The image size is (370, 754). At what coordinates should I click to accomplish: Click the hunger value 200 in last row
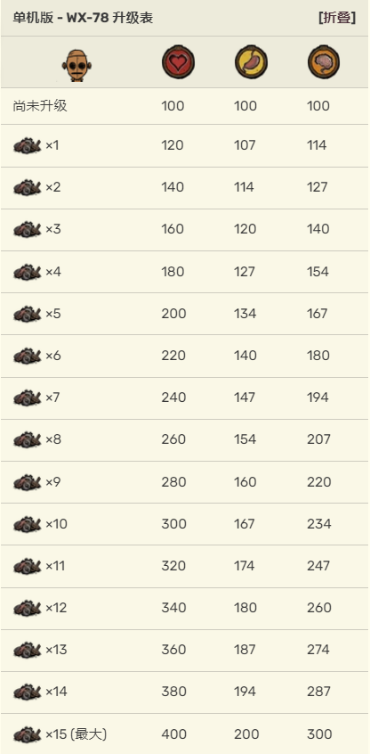(246, 734)
